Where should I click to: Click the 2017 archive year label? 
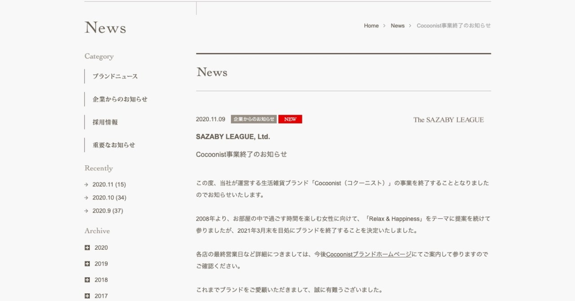pyautogui.click(x=101, y=296)
